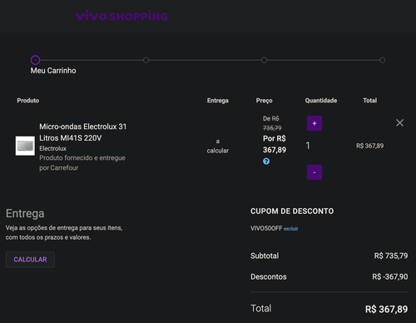
Task: Click the quantity value 1
Action: pyautogui.click(x=308, y=146)
